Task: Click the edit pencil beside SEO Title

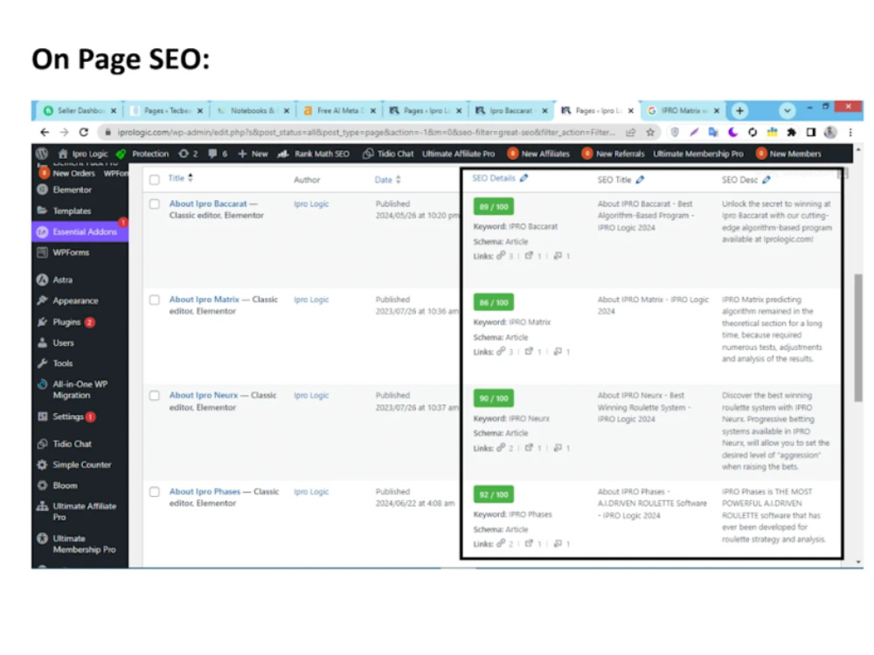Action: [x=640, y=179]
